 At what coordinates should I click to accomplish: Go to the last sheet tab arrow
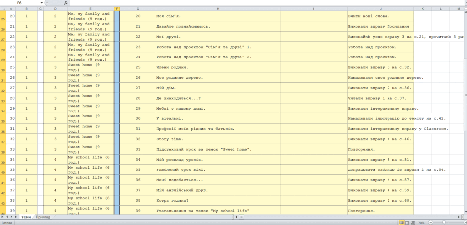tap(16, 217)
